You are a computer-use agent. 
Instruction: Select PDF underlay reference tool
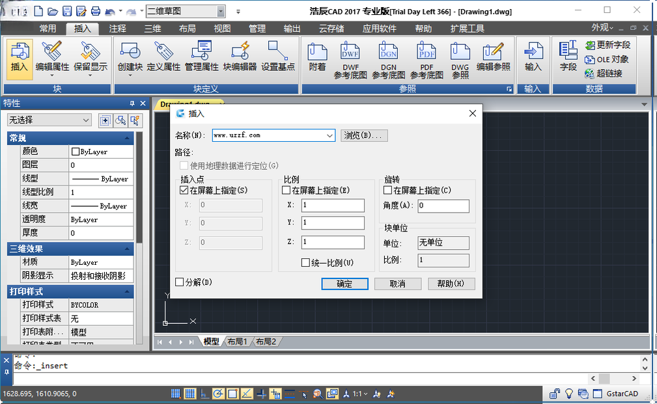426,61
